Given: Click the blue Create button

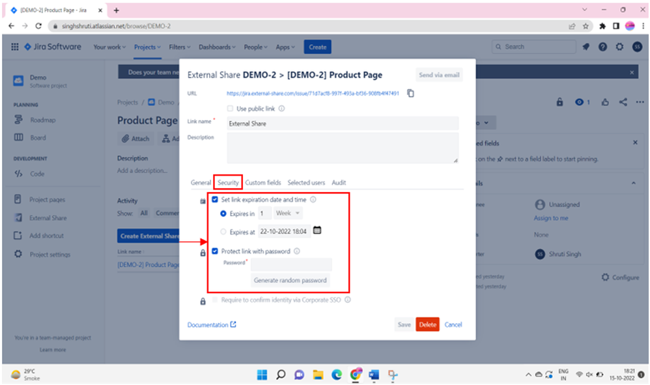Looking at the screenshot, I should (318, 47).
